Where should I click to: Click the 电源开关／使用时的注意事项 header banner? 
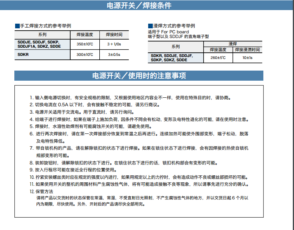pyautogui.click(x=138, y=76)
